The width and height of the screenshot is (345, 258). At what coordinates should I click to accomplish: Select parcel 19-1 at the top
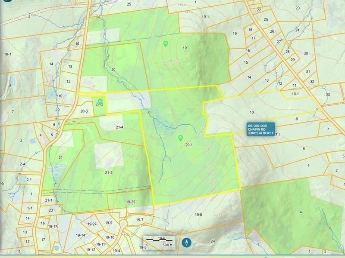coord(205,17)
